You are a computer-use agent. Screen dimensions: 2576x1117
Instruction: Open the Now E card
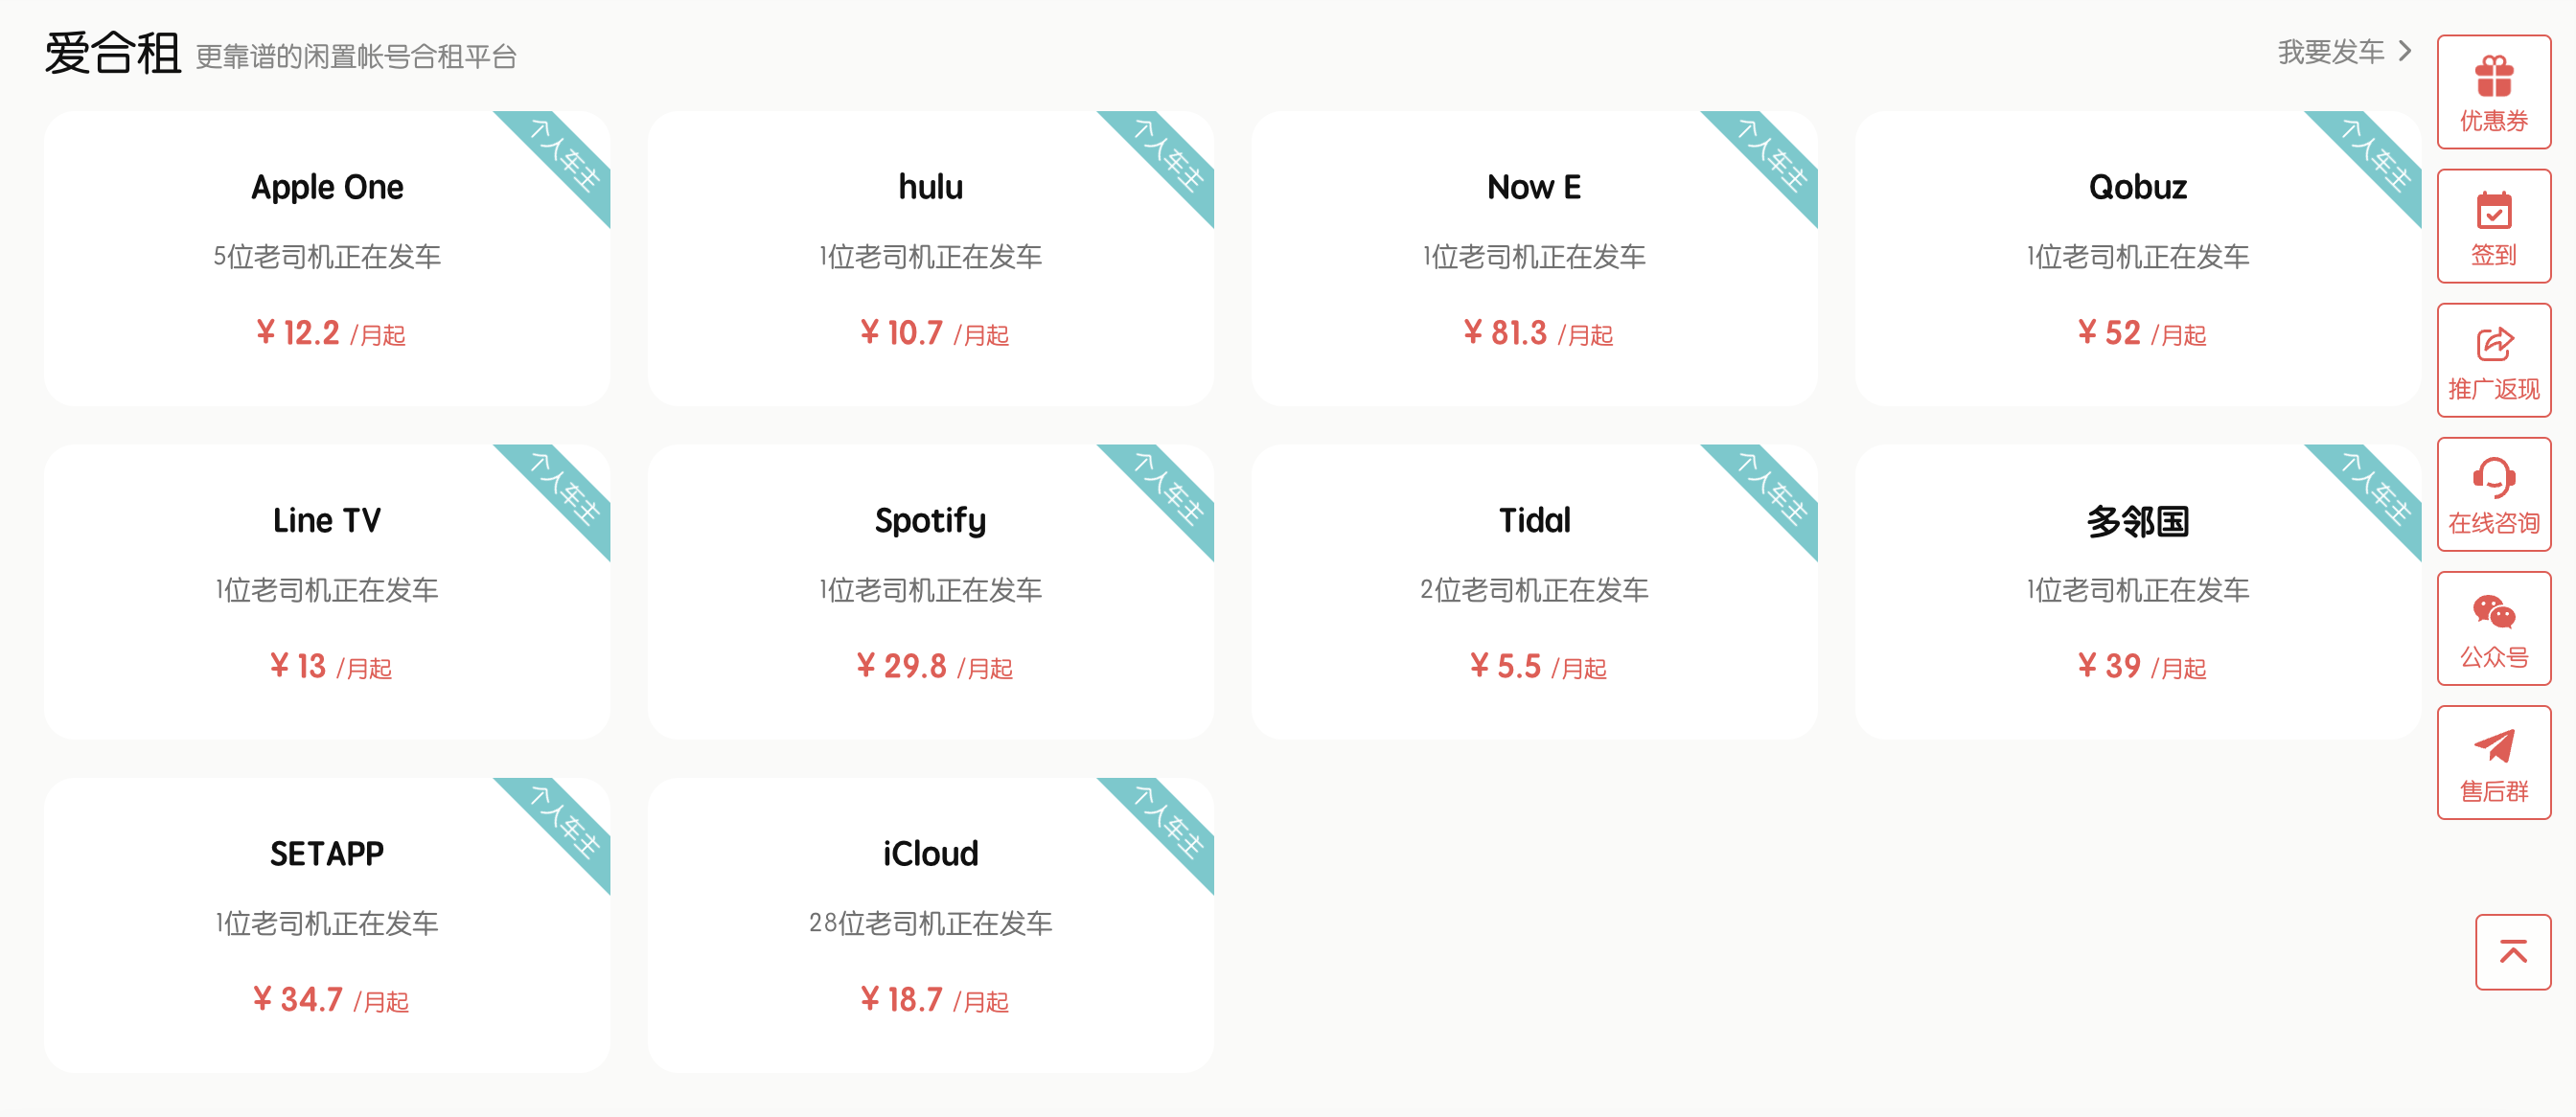point(1534,258)
